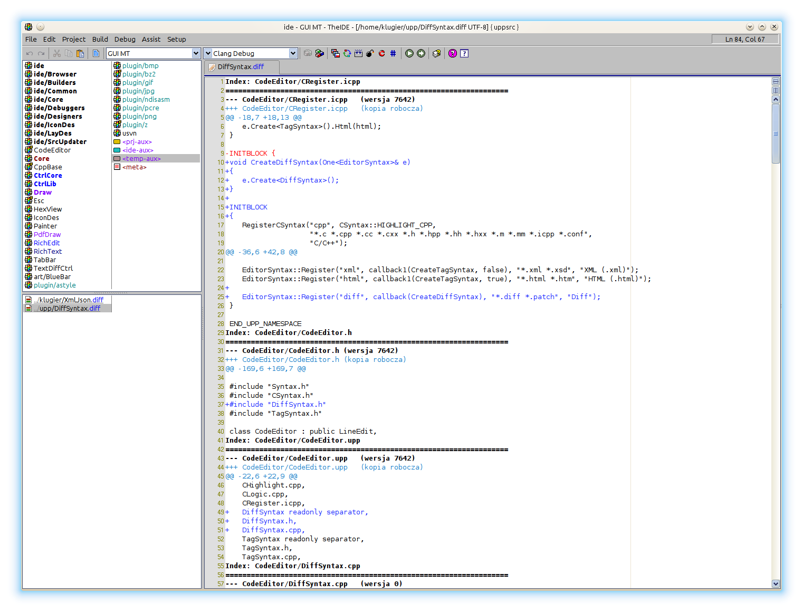Switch to the DiffSyntax.diff editor tab
Viewport: 803px width, 612px height.
pyautogui.click(x=241, y=67)
